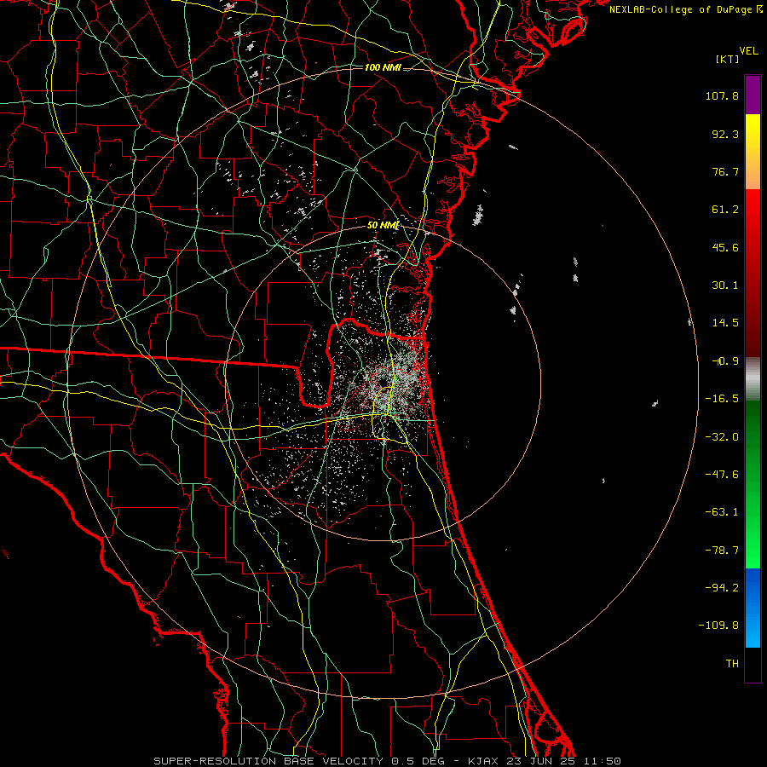Screen dimensions: 767x767
Task: Click the -47.6 velocity legend value
Action: (722, 475)
